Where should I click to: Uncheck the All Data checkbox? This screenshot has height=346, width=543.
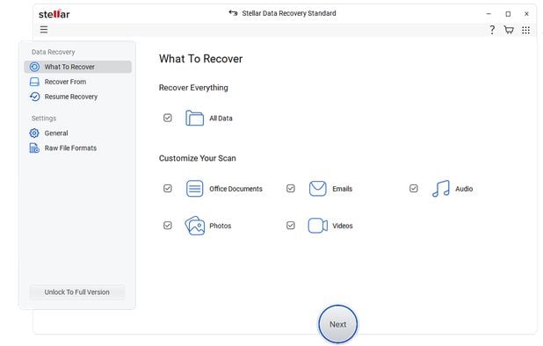[x=168, y=118]
